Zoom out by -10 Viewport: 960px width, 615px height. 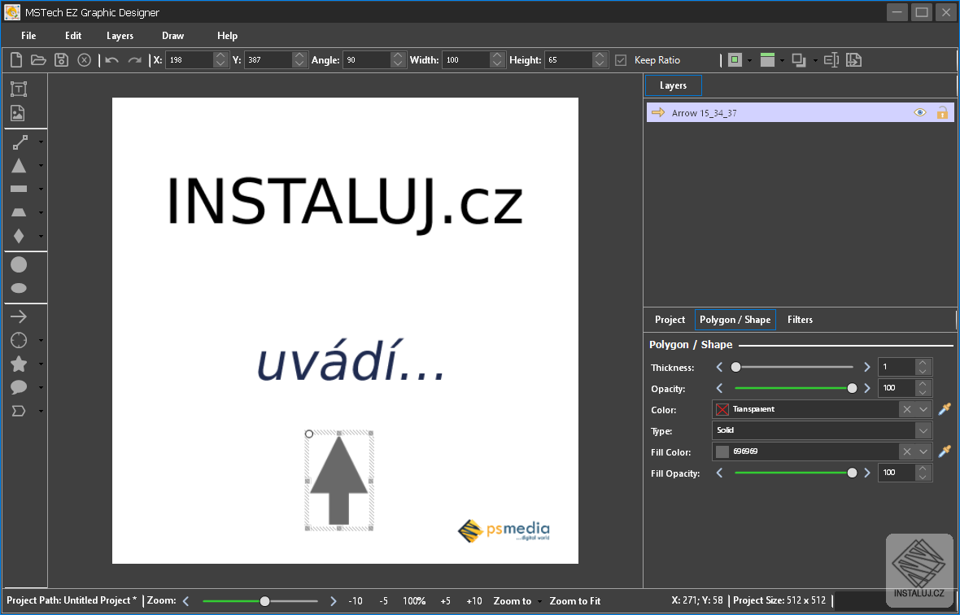[x=355, y=601]
